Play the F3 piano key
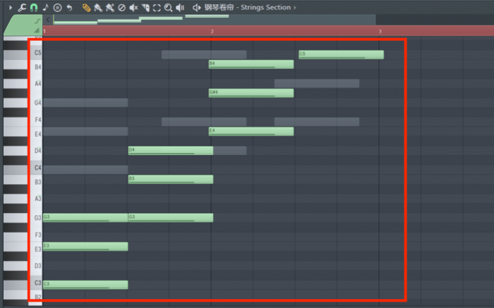 pyautogui.click(x=23, y=236)
